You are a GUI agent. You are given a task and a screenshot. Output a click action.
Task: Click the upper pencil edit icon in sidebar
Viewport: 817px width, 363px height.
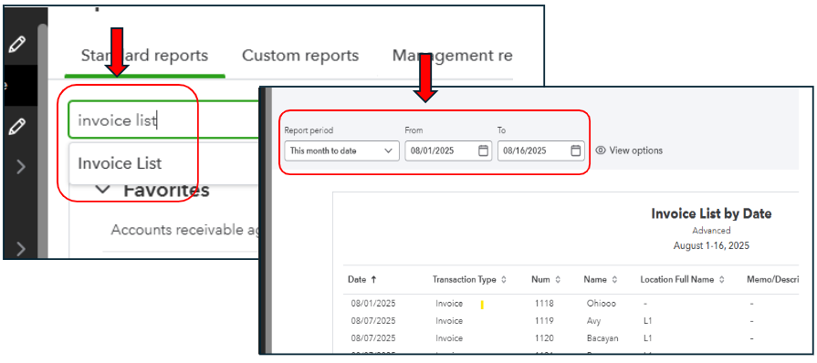click(16, 44)
